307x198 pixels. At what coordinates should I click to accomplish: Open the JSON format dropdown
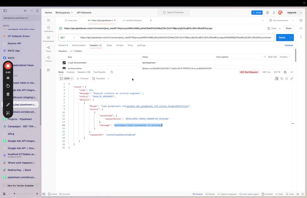[66, 79]
